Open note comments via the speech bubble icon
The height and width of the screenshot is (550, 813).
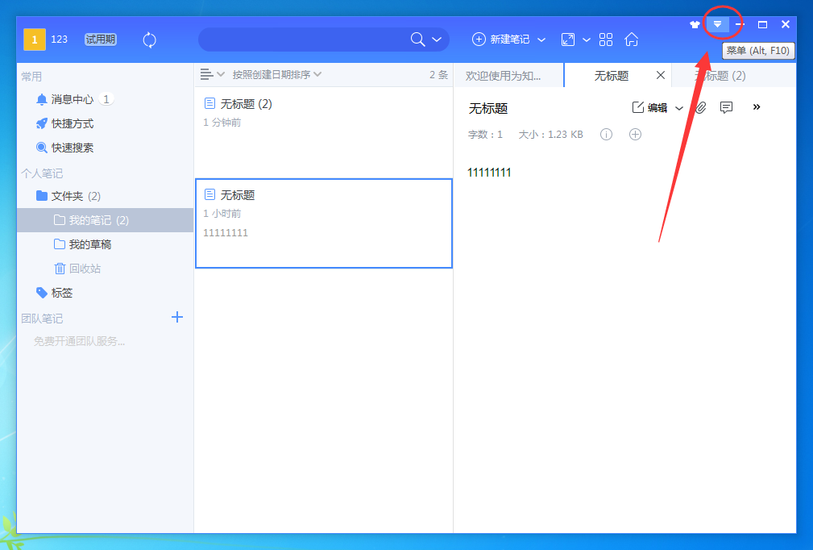[726, 106]
